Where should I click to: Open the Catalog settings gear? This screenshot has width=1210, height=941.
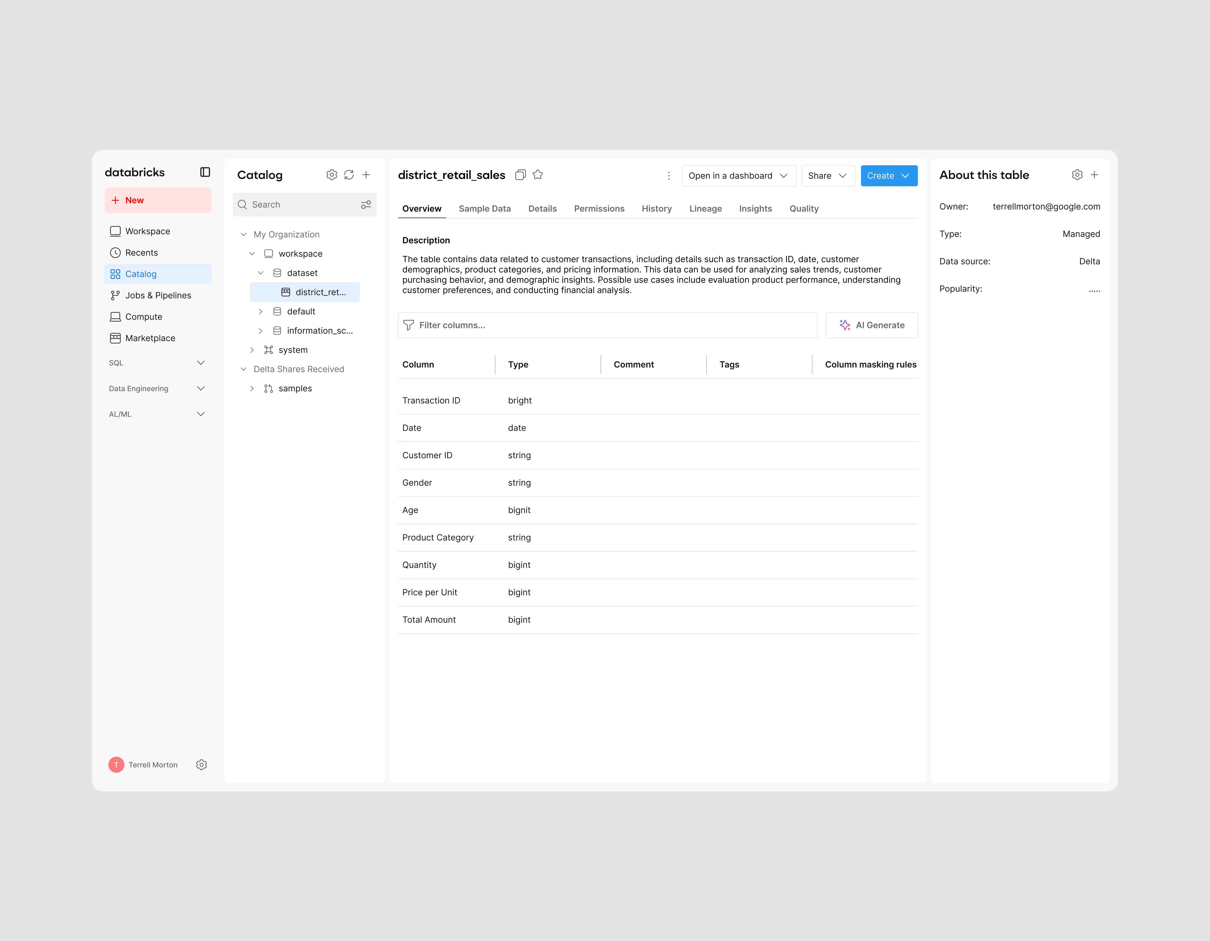click(x=331, y=174)
